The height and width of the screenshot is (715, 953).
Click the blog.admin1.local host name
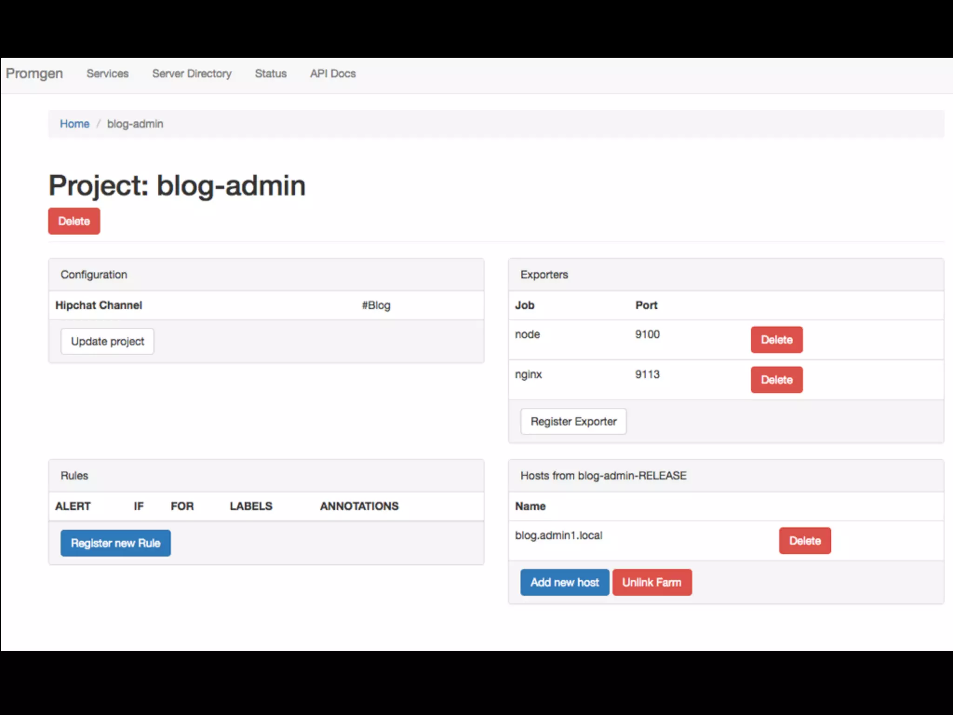pos(558,535)
